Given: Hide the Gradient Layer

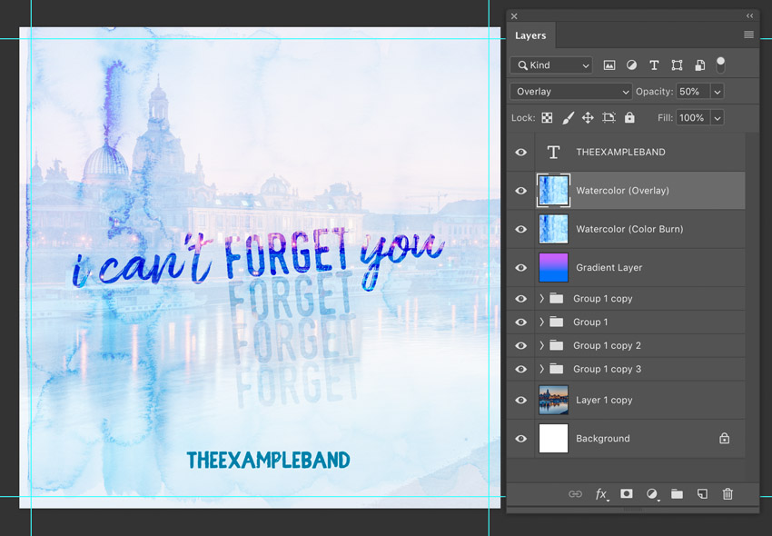Looking at the screenshot, I should click(521, 267).
